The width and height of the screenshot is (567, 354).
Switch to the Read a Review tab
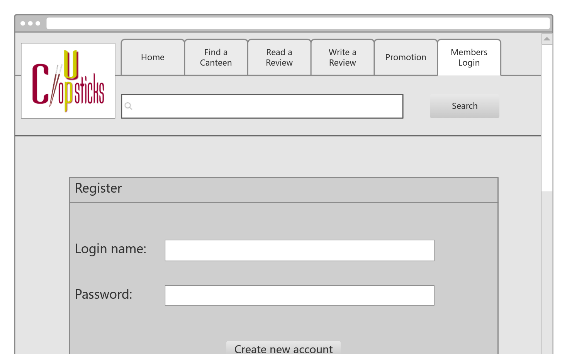point(279,57)
